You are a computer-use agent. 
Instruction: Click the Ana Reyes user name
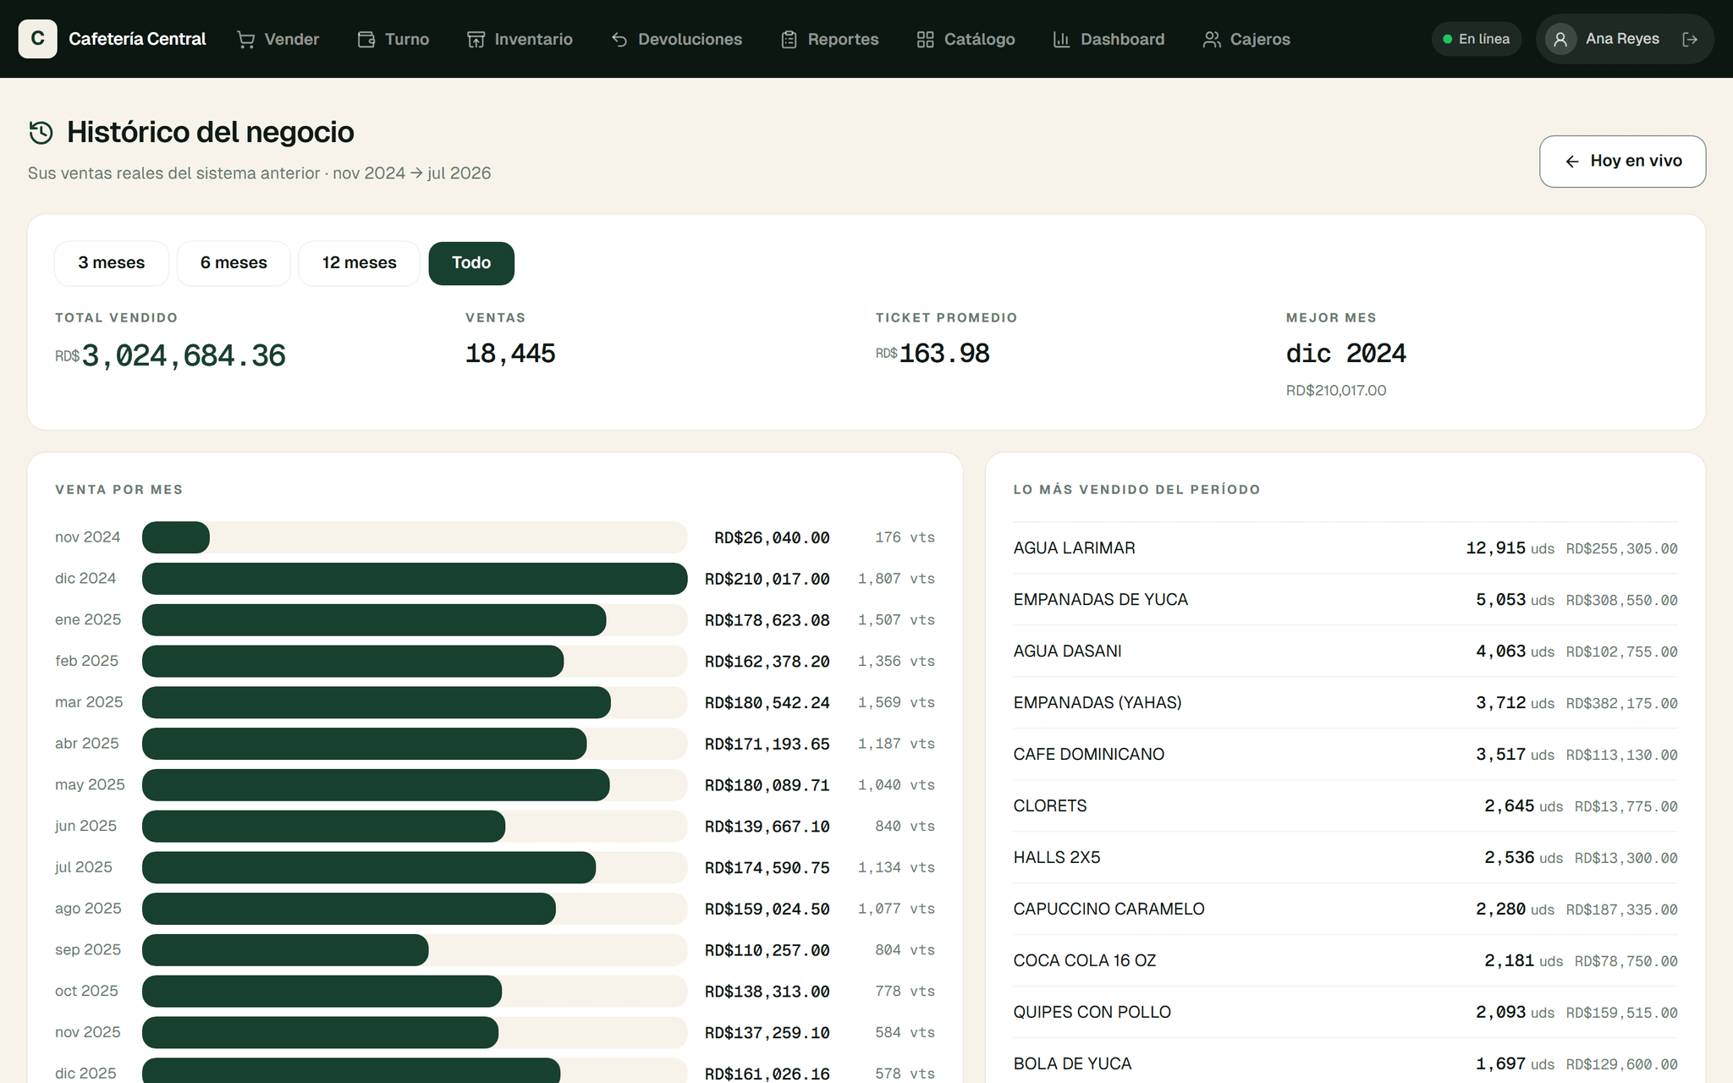point(1622,39)
